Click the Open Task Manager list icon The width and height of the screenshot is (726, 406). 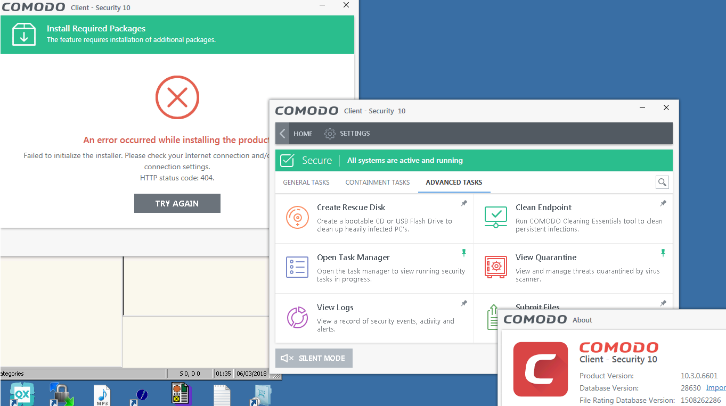click(x=297, y=267)
